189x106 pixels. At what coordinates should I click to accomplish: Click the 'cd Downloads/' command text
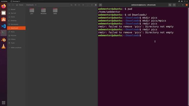(137, 15)
